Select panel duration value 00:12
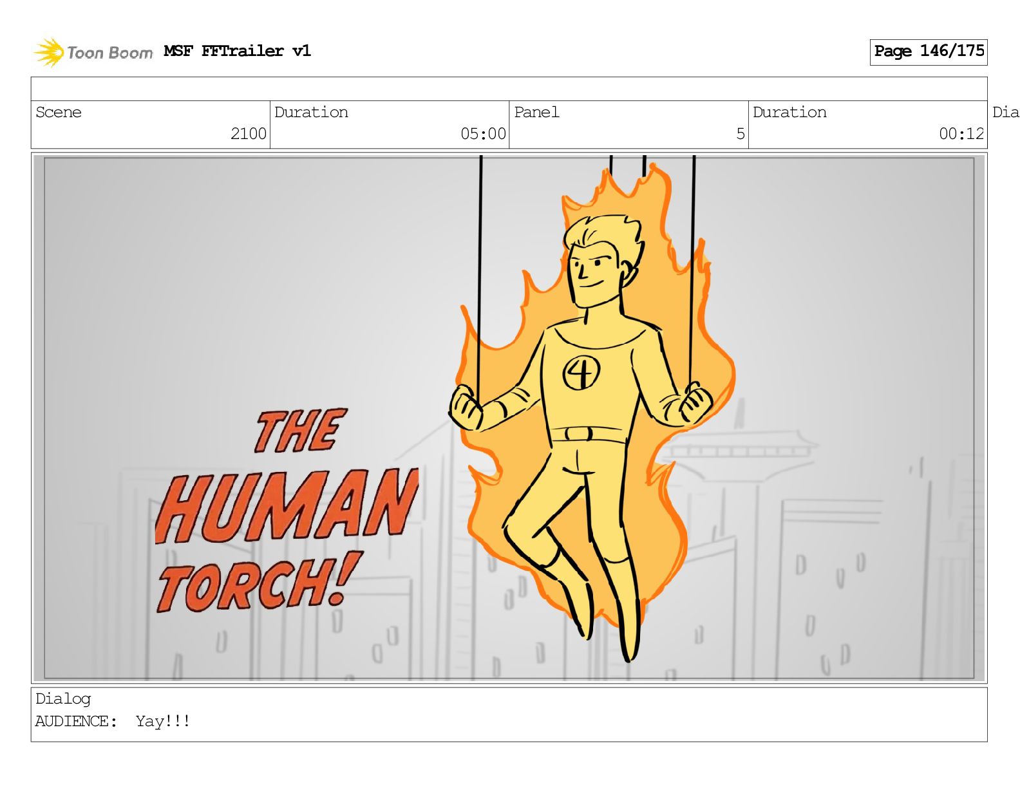The image size is (1020, 788). click(961, 133)
